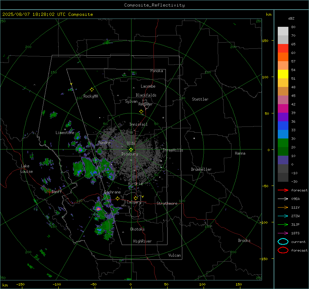Click the Didsbury label

129,154
